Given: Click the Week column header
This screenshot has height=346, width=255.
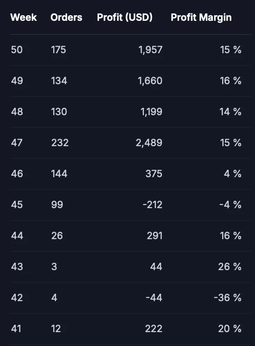Looking at the screenshot, I should [24, 18].
